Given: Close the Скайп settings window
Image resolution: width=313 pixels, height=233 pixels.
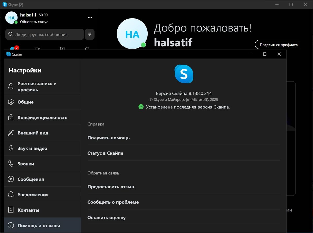Looking at the screenshot, I should (x=279, y=54).
